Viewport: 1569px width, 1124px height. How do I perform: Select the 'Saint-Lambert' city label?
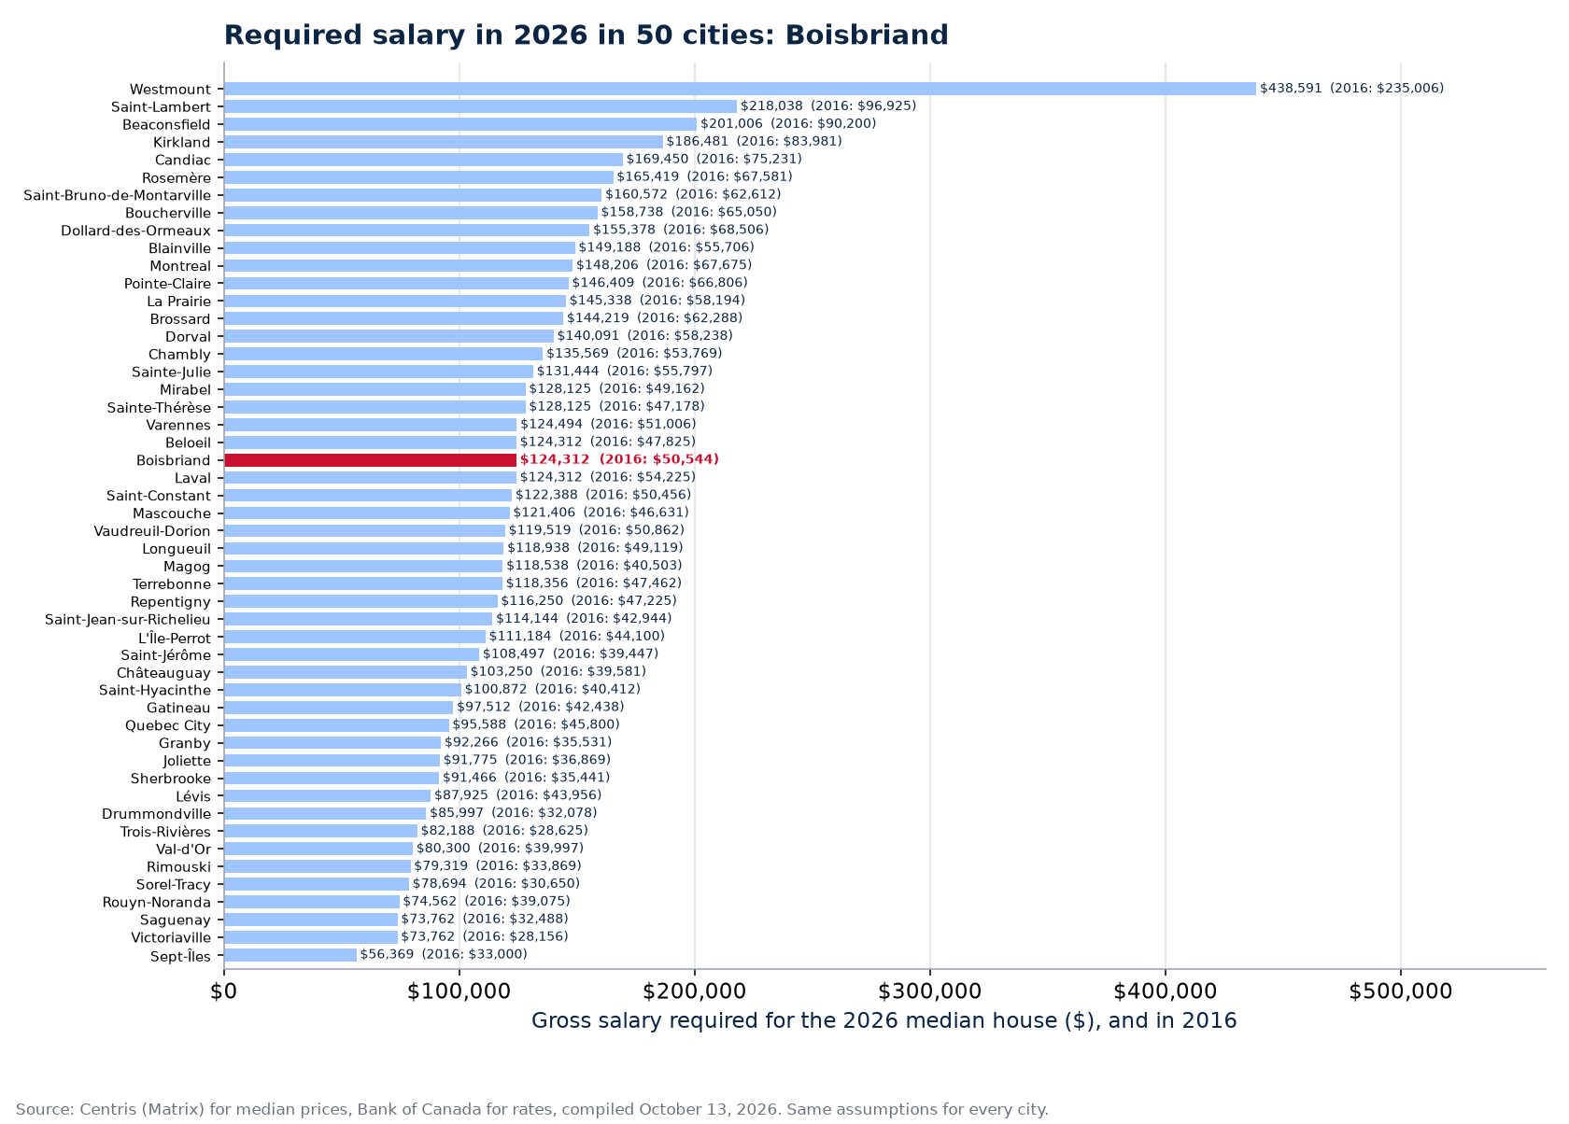[x=161, y=106]
